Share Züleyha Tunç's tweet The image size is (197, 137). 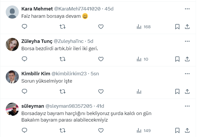[x=187, y=59]
